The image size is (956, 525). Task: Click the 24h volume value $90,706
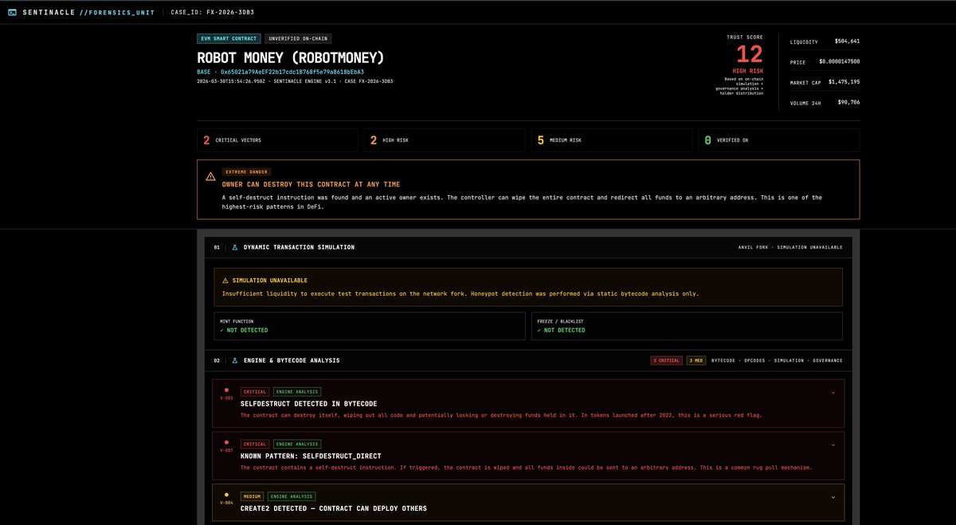848,102
